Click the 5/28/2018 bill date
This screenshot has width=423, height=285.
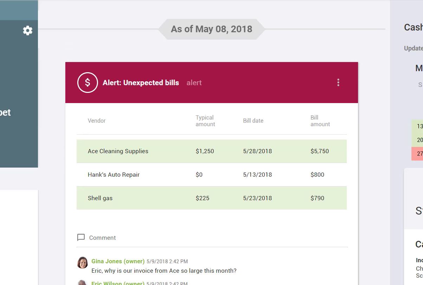(x=258, y=151)
